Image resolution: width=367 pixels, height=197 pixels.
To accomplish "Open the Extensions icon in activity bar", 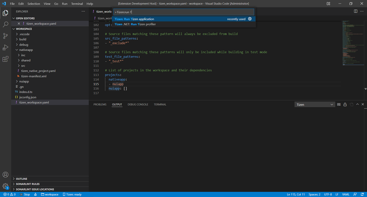I will pos(5,59).
